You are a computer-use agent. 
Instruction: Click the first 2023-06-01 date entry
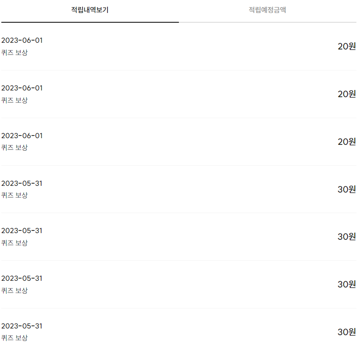pyautogui.click(x=22, y=40)
